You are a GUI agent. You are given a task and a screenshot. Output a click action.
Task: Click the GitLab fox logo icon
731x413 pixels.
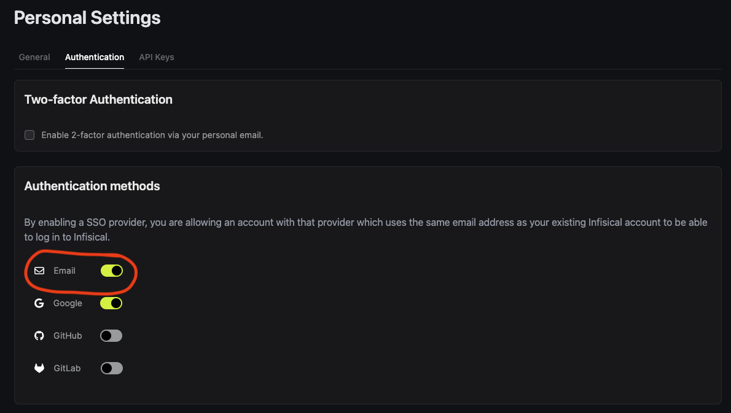click(39, 368)
